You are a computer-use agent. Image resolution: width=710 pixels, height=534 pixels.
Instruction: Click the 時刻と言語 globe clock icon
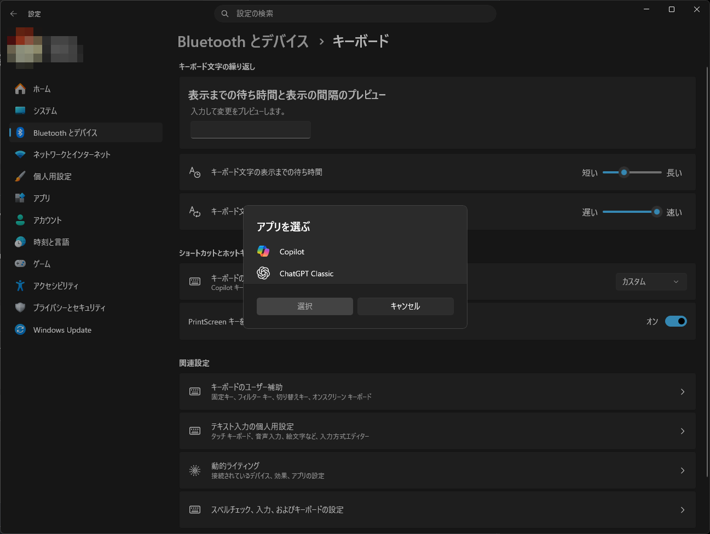tap(20, 242)
